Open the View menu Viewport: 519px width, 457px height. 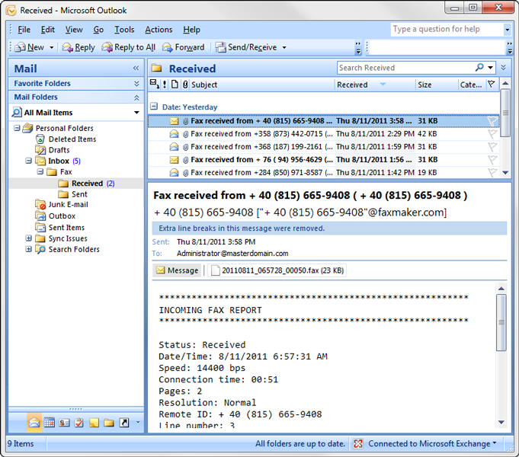click(x=74, y=30)
